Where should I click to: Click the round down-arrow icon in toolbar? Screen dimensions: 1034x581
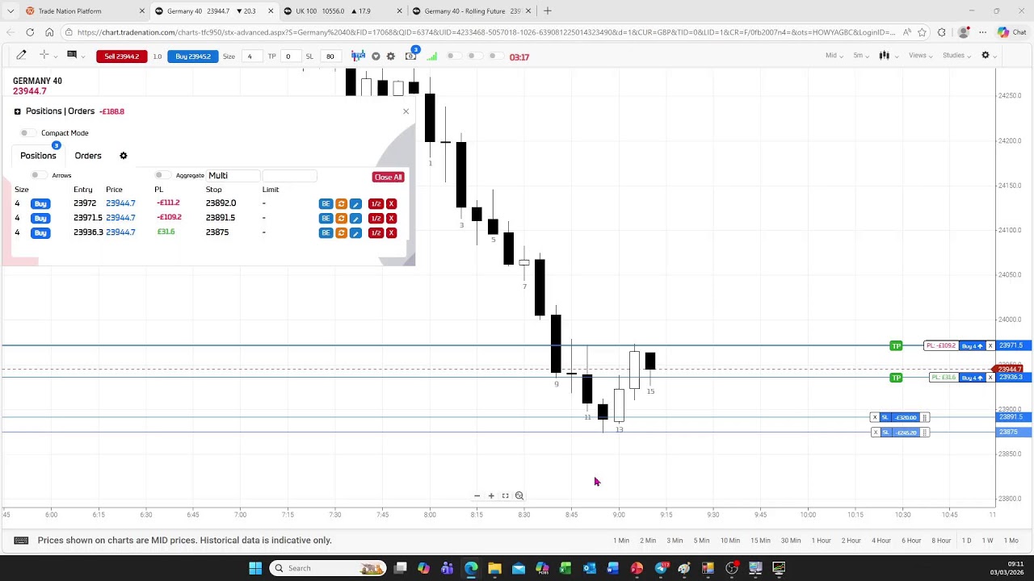[376, 56]
